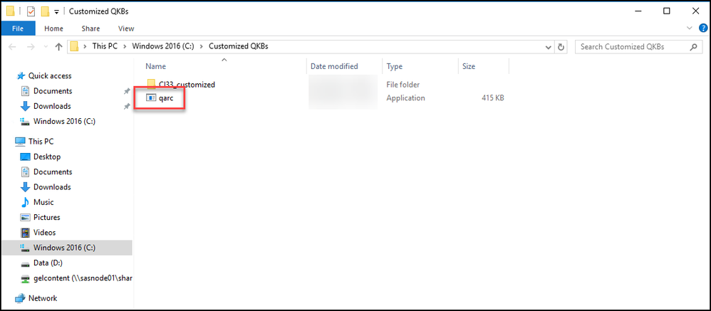Image resolution: width=711 pixels, height=311 pixels.
Task: Expand address bar history dropdown
Action: (x=549, y=47)
